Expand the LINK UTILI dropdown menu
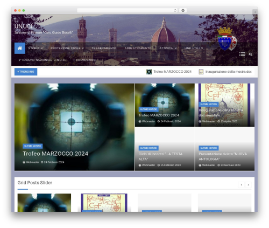The height and width of the screenshot is (228, 269). [194, 48]
